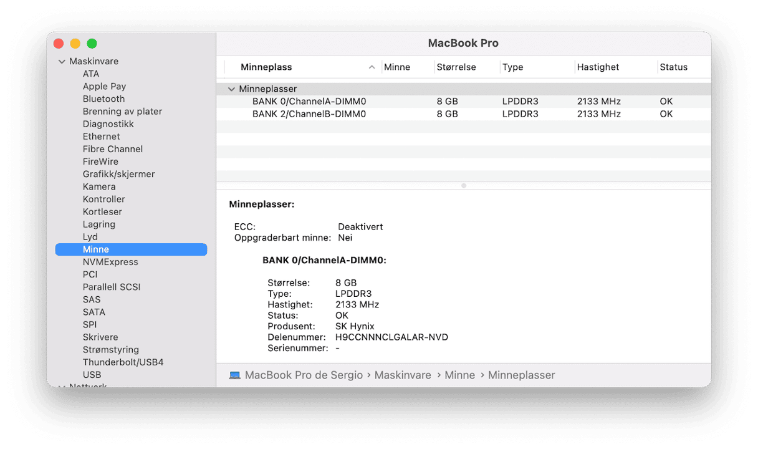Minimize the window with yellow button
758x449 pixels.
(75, 44)
